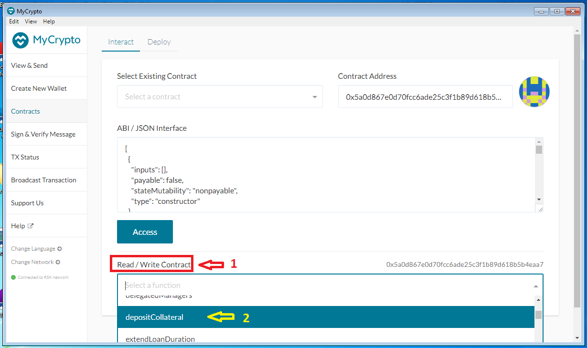Open Support Us page
587x348 pixels.
47,203
